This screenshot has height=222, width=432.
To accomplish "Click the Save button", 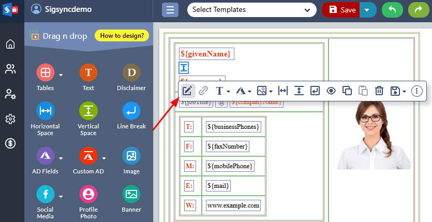I will [342, 10].
